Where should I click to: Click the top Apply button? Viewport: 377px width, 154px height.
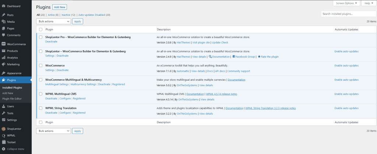click(77, 21)
